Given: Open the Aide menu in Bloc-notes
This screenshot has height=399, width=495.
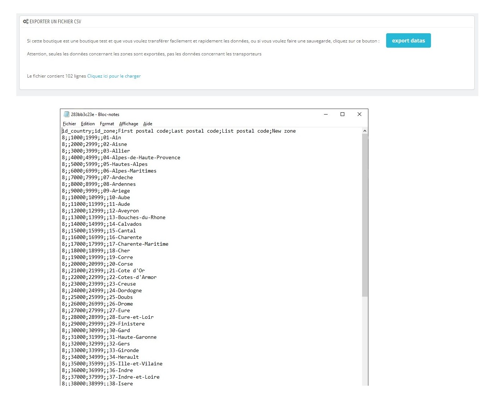Looking at the screenshot, I should point(148,124).
